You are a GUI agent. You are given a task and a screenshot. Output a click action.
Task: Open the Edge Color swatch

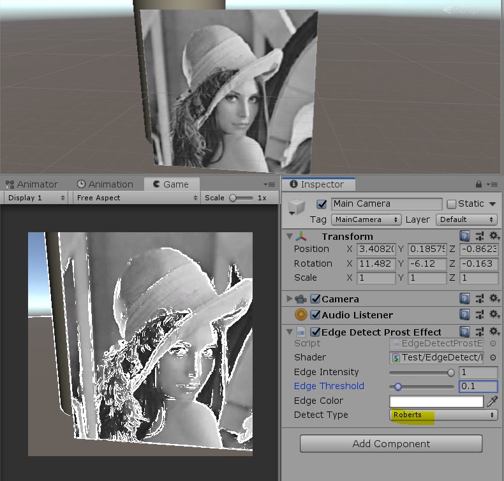click(x=436, y=401)
